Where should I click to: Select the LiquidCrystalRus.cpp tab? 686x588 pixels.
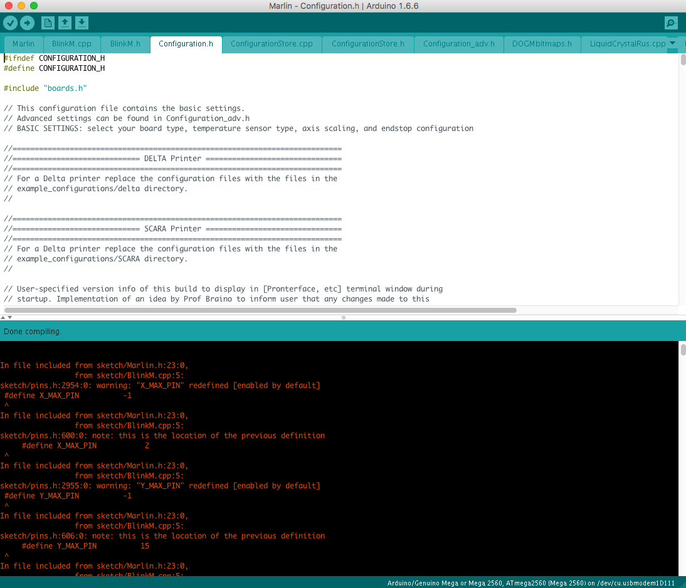(623, 44)
